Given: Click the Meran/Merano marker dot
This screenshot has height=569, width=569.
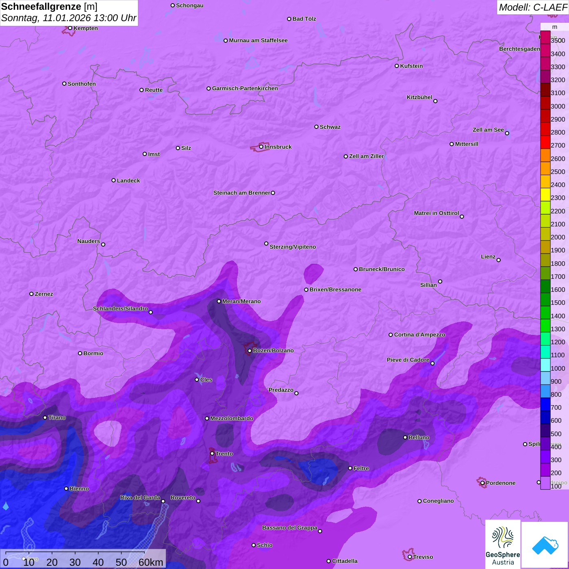Looking at the screenshot, I should click(x=219, y=301).
